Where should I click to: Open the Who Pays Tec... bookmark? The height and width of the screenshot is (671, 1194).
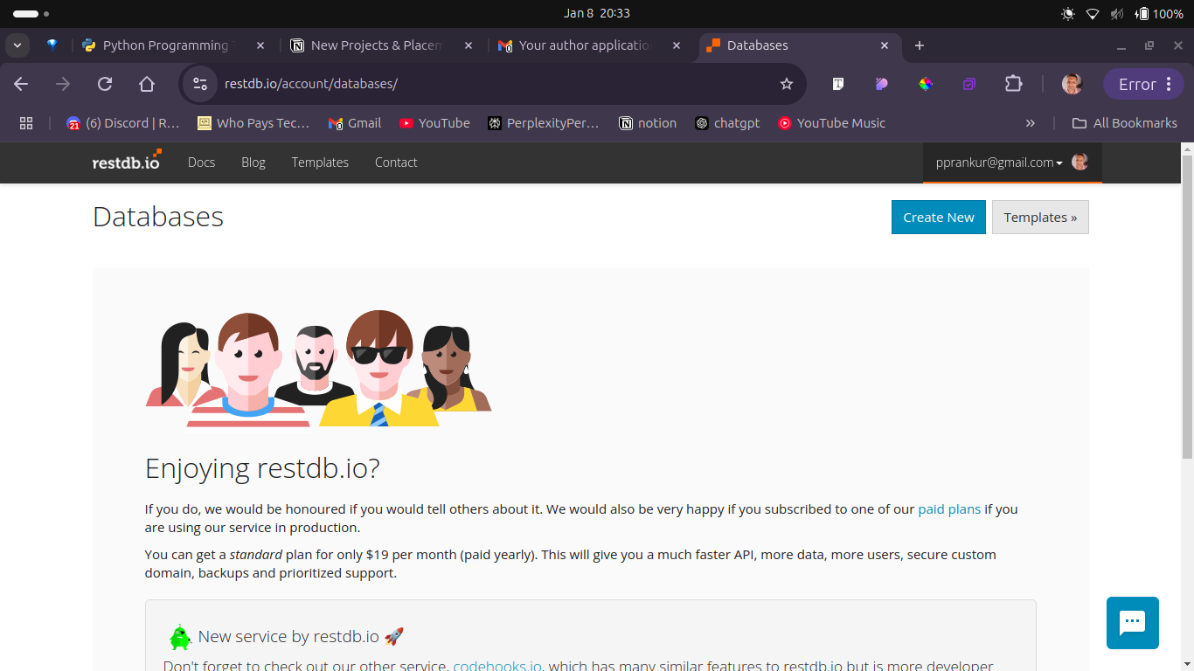[x=253, y=123]
